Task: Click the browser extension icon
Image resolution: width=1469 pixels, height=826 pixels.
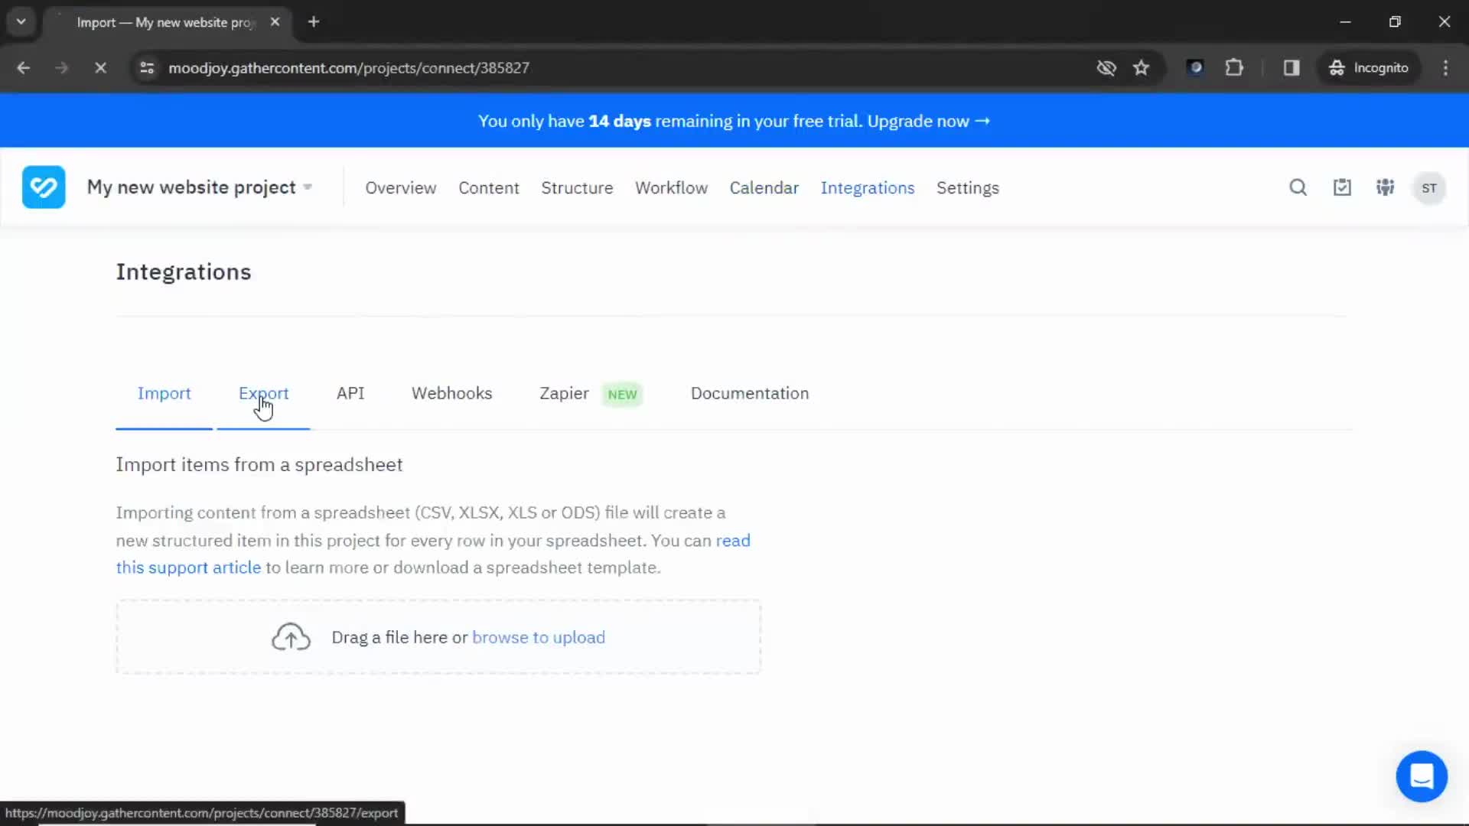Action: (1234, 67)
